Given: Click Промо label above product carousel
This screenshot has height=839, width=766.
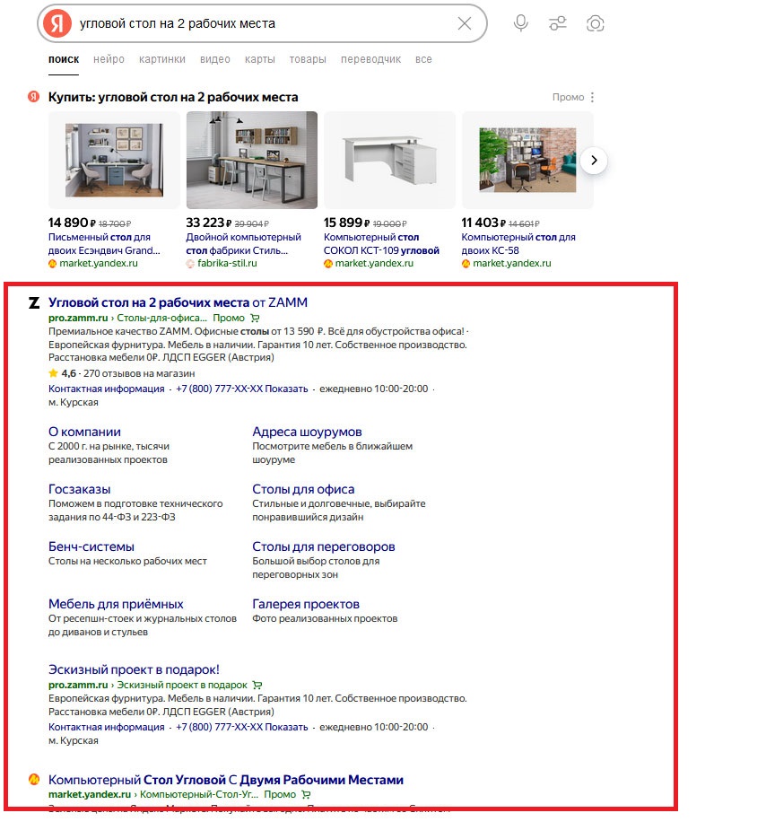Looking at the screenshot, I should 568,98.
